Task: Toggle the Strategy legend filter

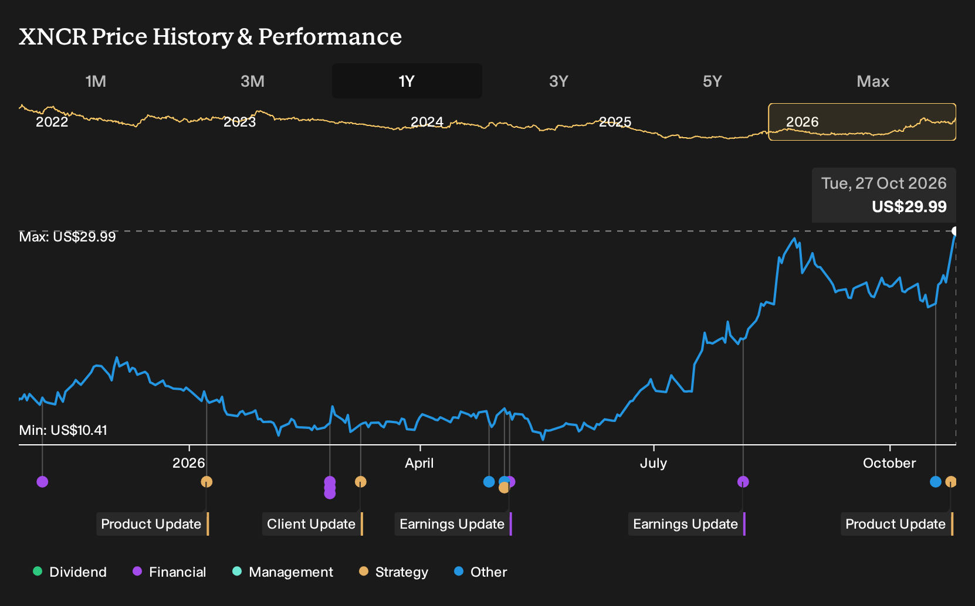Action: tap(394, 572)
